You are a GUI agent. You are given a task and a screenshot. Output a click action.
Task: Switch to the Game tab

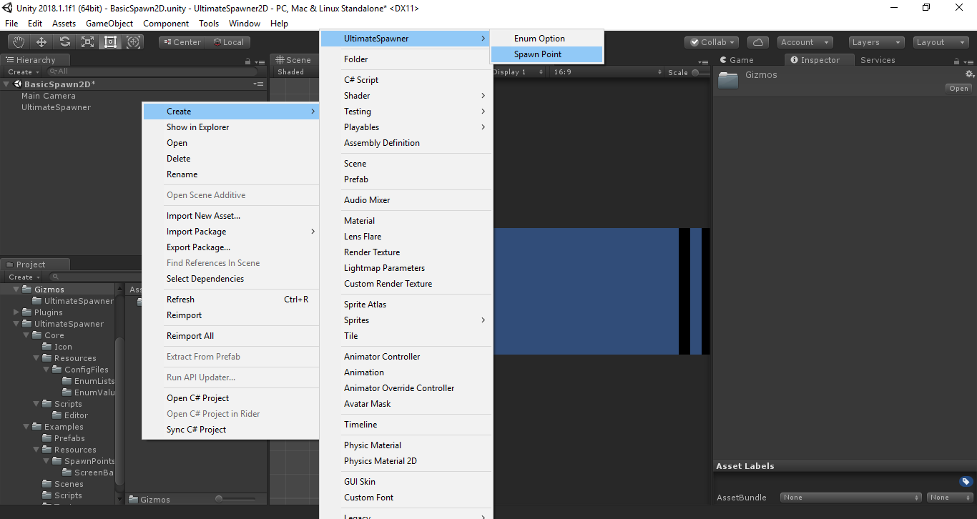click(737, 60)
